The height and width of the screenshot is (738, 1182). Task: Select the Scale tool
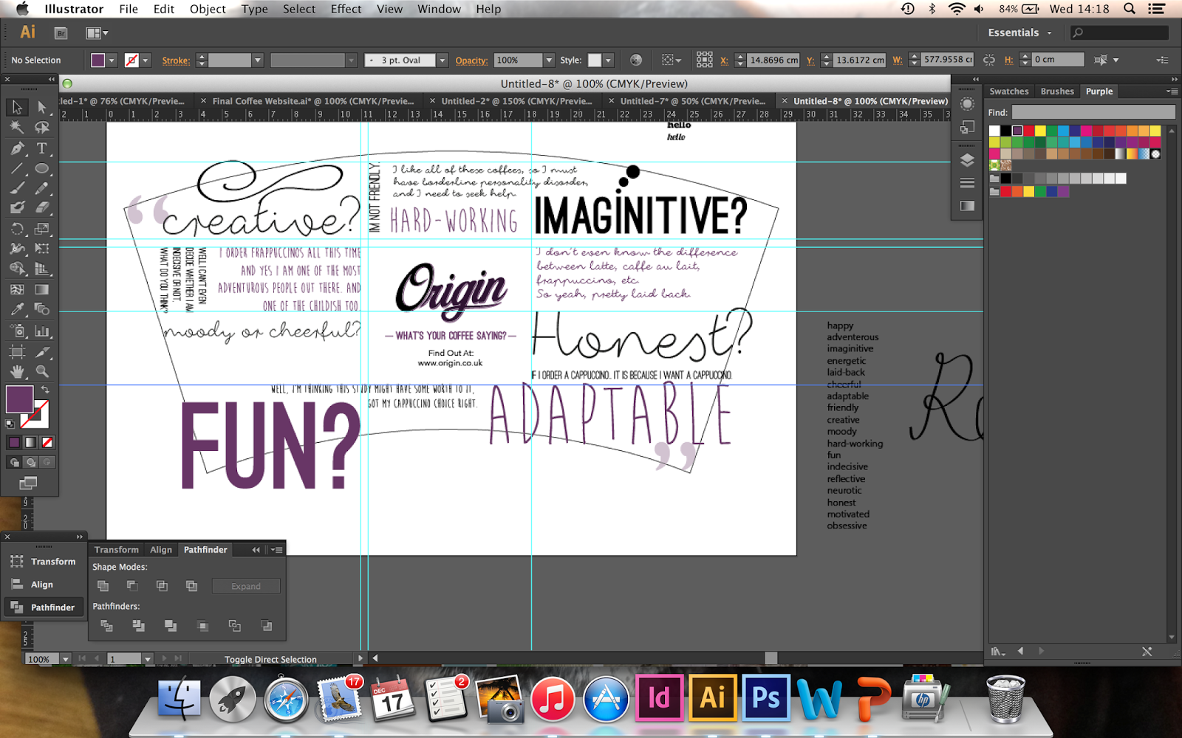click(x=42, y=229)
